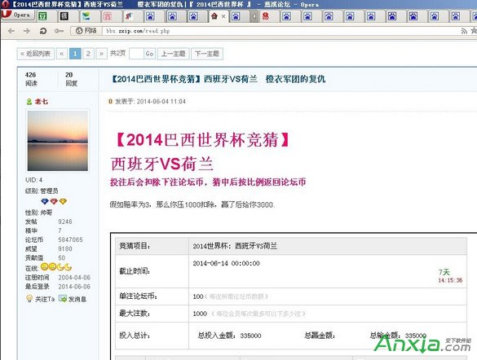Click the 返回列表 button
This screenshot has width=477, height=360.
point(36,54)
